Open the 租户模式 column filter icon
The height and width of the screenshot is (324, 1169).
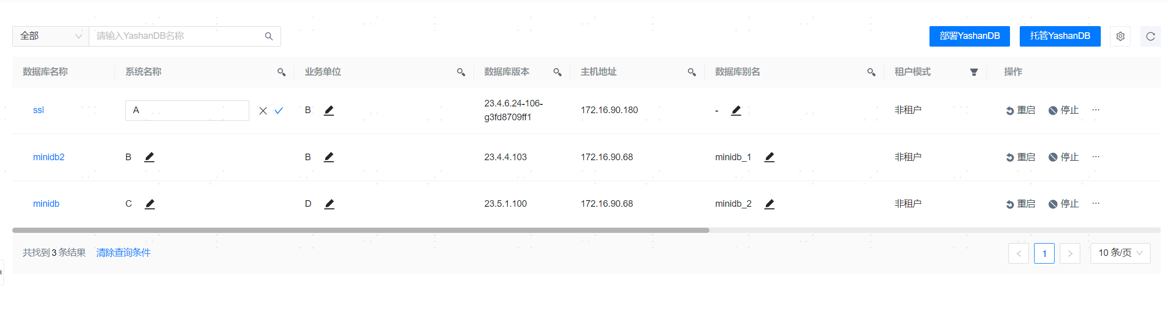(974, 72)
